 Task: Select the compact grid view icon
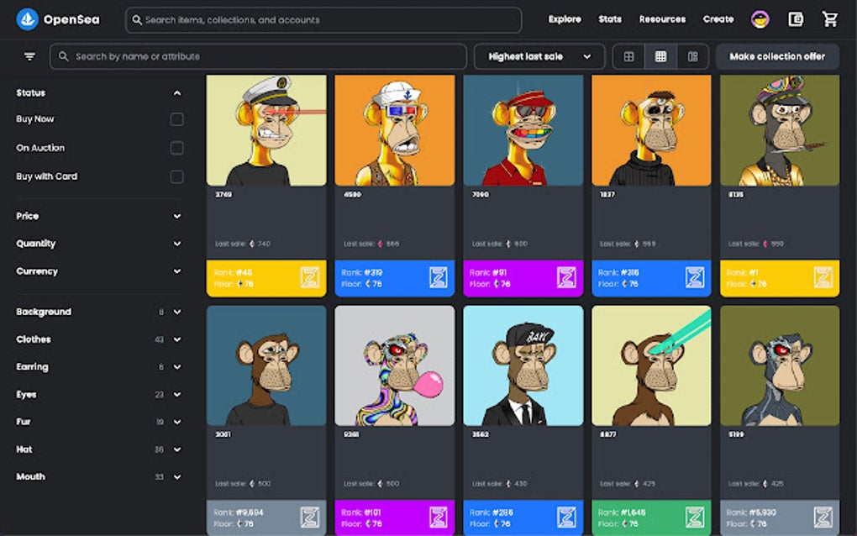(660, 56)
